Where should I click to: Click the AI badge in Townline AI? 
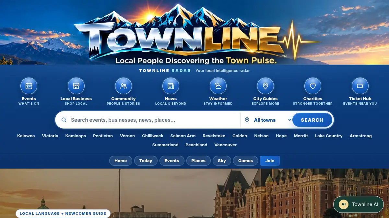[344, 204]
